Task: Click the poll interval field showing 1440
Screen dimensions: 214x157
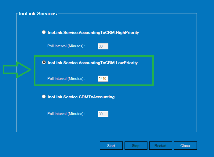Action: pos(103,79)
